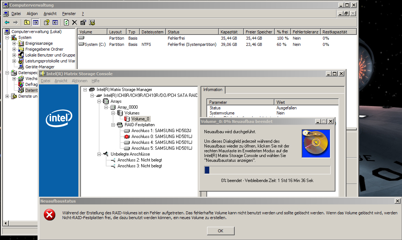Screen dimensions: 402x240
Task: Expand the Freigegebene Ordner node
Action: point(14,50)
